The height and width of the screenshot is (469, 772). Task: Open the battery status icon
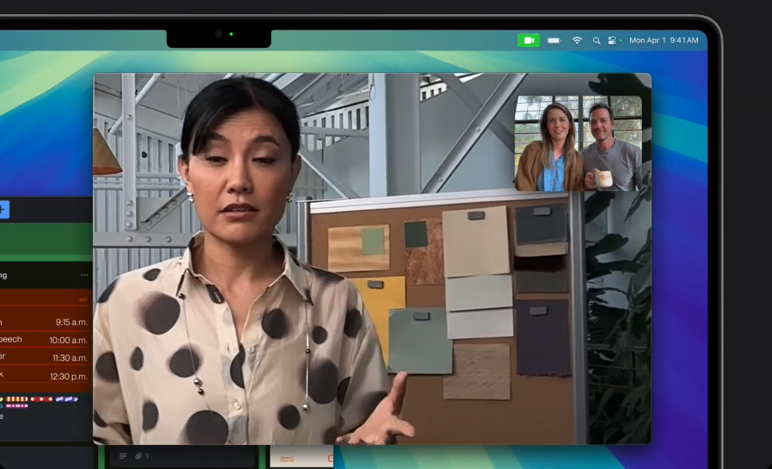553,40
